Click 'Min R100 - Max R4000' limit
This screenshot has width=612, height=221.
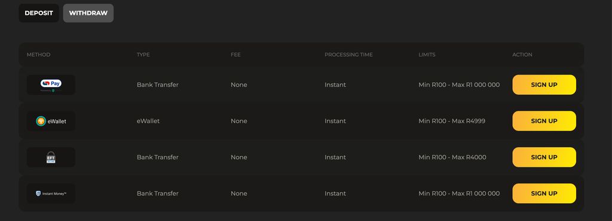452,157
